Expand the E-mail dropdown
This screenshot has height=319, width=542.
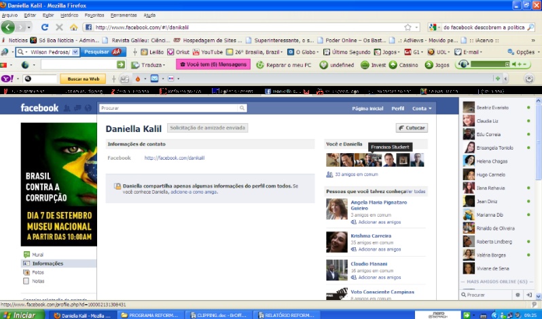[481, 52]
